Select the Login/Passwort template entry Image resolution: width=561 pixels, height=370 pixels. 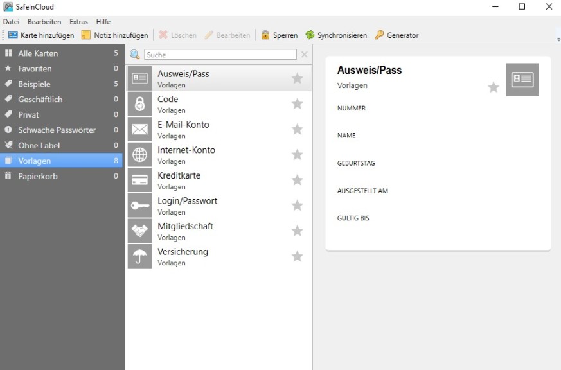[188, 206]
